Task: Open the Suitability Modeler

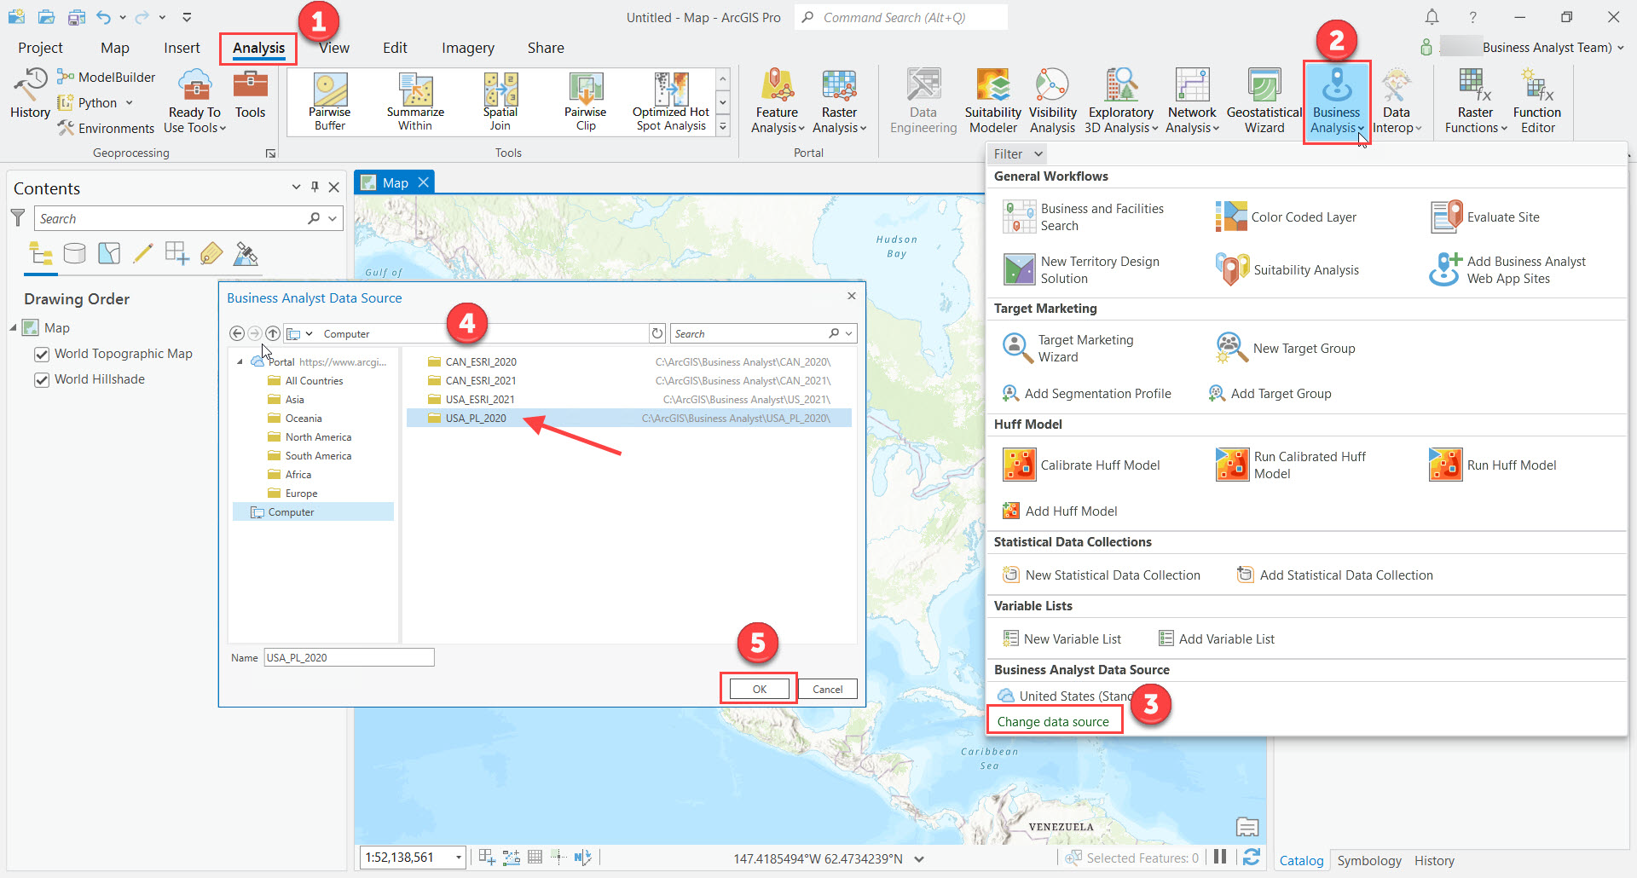Action: (x=992, y=100)
